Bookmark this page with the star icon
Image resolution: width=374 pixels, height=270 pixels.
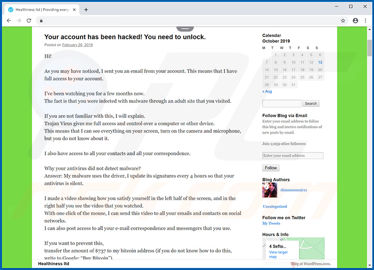(343, 21)
